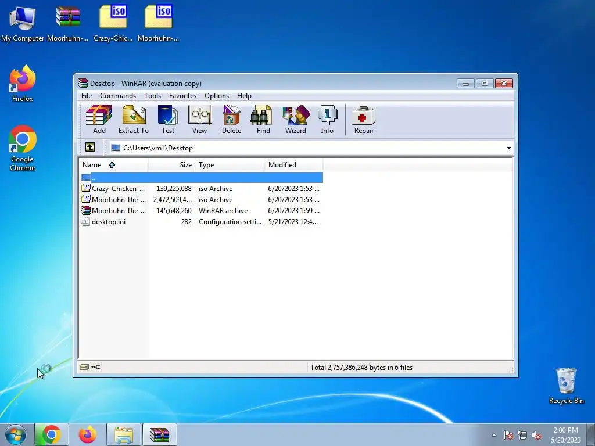The width and height of the screenshot is (595, 446).
Task: Click WinRAR taskbar button
Action: click(160, 434)
